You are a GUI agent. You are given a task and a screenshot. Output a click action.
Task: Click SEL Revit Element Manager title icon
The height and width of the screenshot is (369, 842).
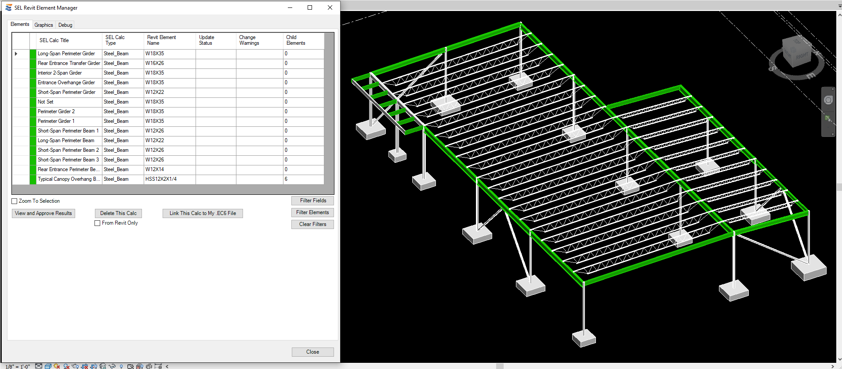8,7
